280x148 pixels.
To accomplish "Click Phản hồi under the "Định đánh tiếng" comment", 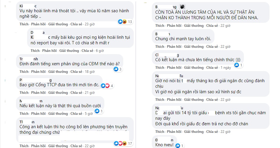I will (x=37, y=72).
